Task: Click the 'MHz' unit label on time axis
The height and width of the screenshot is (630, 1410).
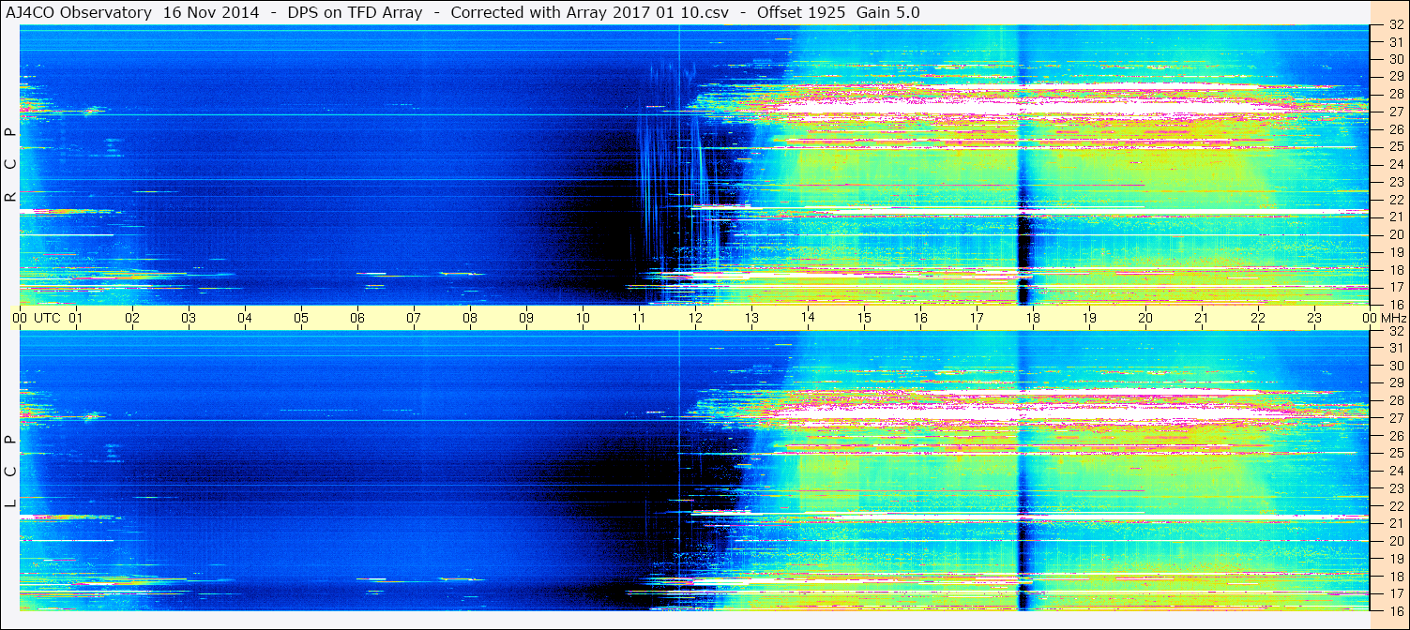Action: coord(1392,318)
